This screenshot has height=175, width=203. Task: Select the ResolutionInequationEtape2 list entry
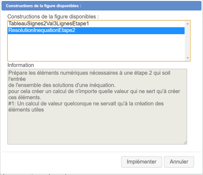coord(96,31)
